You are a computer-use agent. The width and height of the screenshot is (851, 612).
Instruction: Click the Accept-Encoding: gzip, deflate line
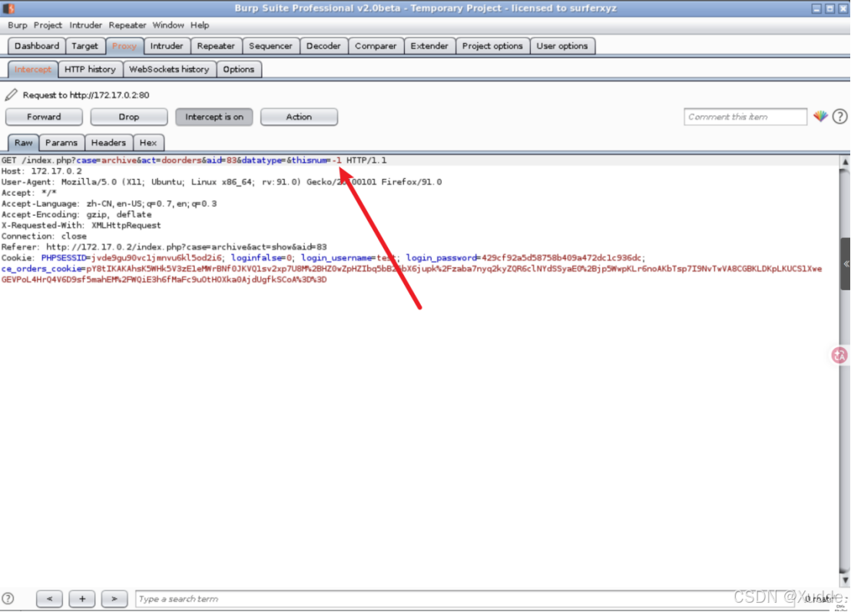tap(77, 215)
